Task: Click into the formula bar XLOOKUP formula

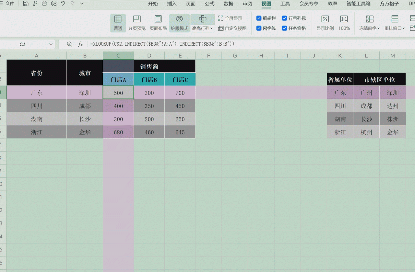Action: [162, 44]
